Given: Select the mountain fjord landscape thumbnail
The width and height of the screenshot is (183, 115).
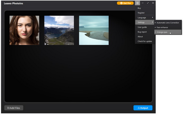Looking at the screenshot, I should [x=59, y=30].
